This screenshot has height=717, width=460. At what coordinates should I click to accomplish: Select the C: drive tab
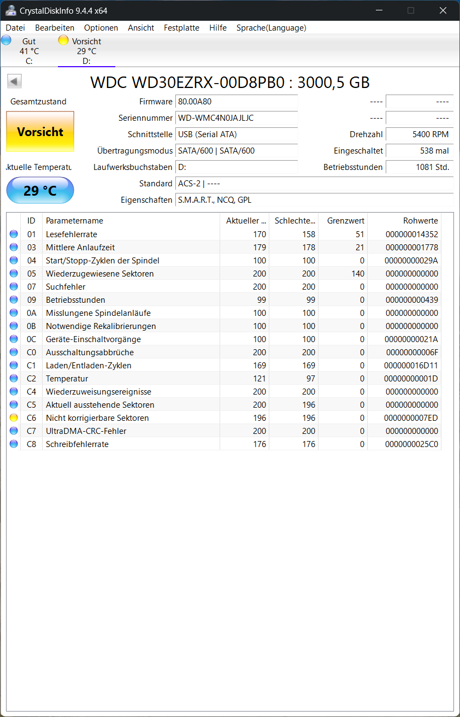29,51
